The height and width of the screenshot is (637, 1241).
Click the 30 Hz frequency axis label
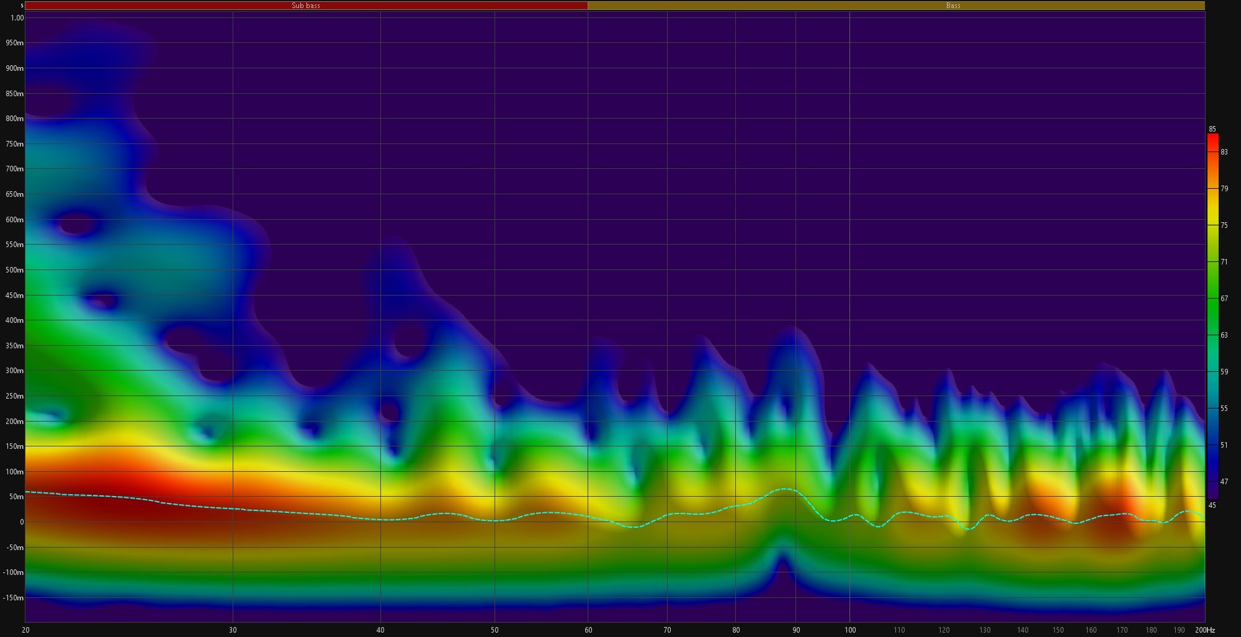coord(233,630)
